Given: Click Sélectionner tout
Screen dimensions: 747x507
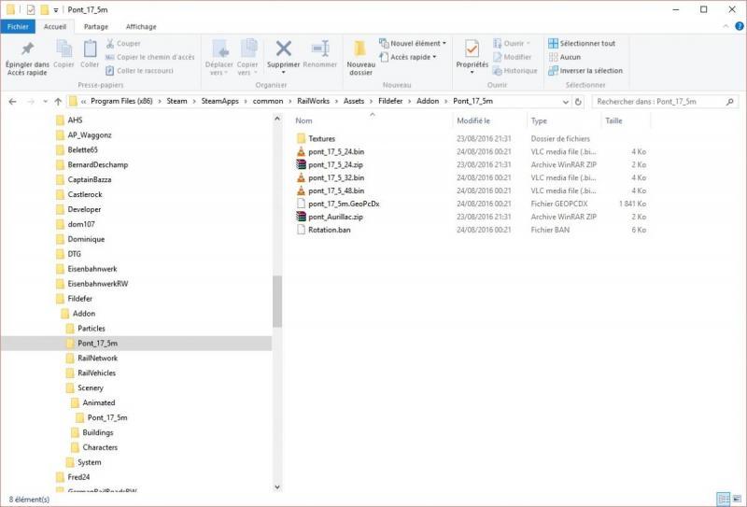Looking at the screenshot, I should point(582,43).
